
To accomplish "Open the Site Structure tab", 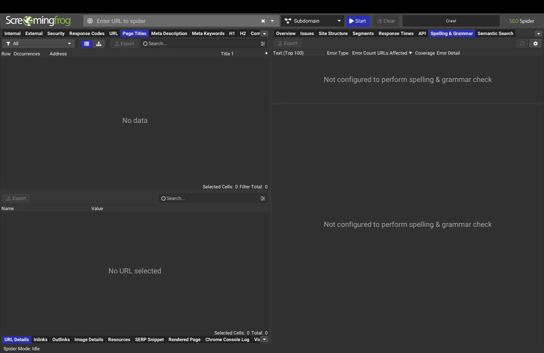I will [x=333, y=34].
